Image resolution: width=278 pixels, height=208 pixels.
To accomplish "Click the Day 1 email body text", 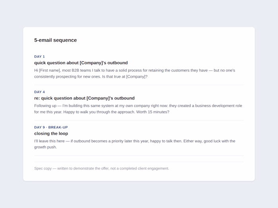I will 135,73.
